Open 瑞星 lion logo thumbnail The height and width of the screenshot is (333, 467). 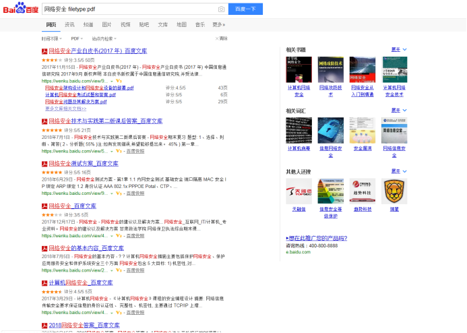coord(394,191)
